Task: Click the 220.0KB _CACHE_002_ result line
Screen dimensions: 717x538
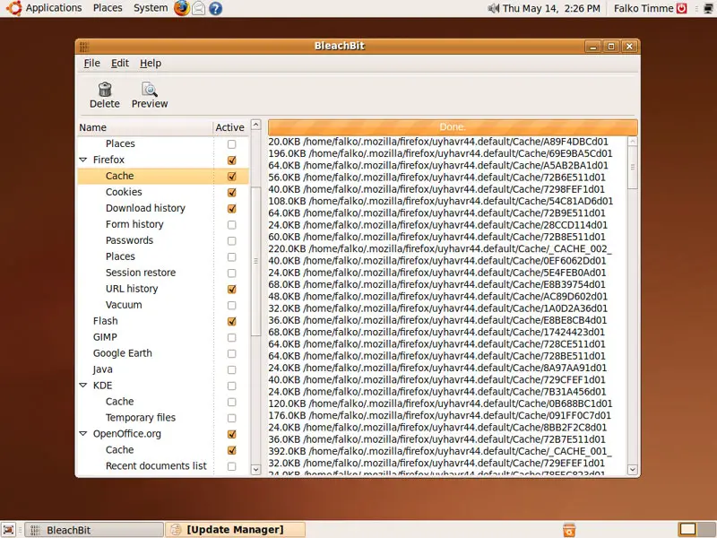Action: (440, 249)
